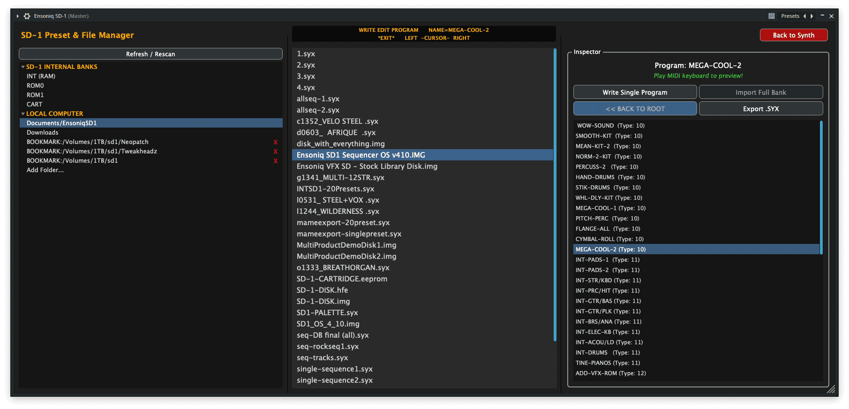Select the file SD-1-CARTRIDGE.eeprom
Viewport: 849px width, 409px height.
pyautogui.click(x=422, y=279)
